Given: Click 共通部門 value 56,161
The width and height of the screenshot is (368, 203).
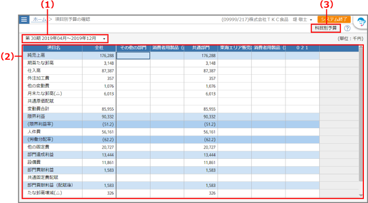Looking at the screenshot, I should click(x=210, y=132).
